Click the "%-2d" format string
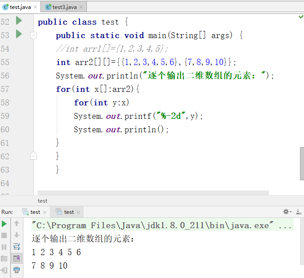Viewport: 304px width, 278px height. click(x=170, y=116)
